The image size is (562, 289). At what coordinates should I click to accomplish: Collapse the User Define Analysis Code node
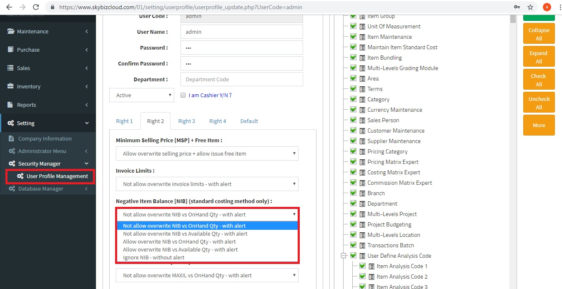point(344,256)
